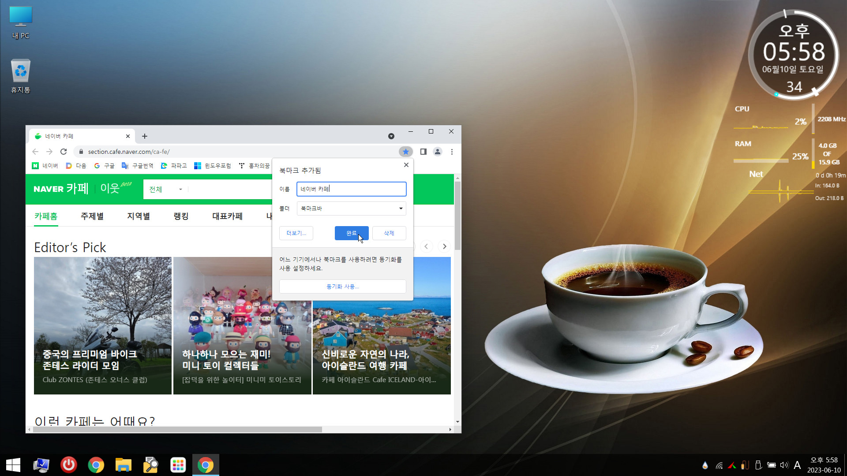847x476 pixels.
Task: Open 네이버 bookmark in bookmarks bar
Action: click(x=45, y=166)
